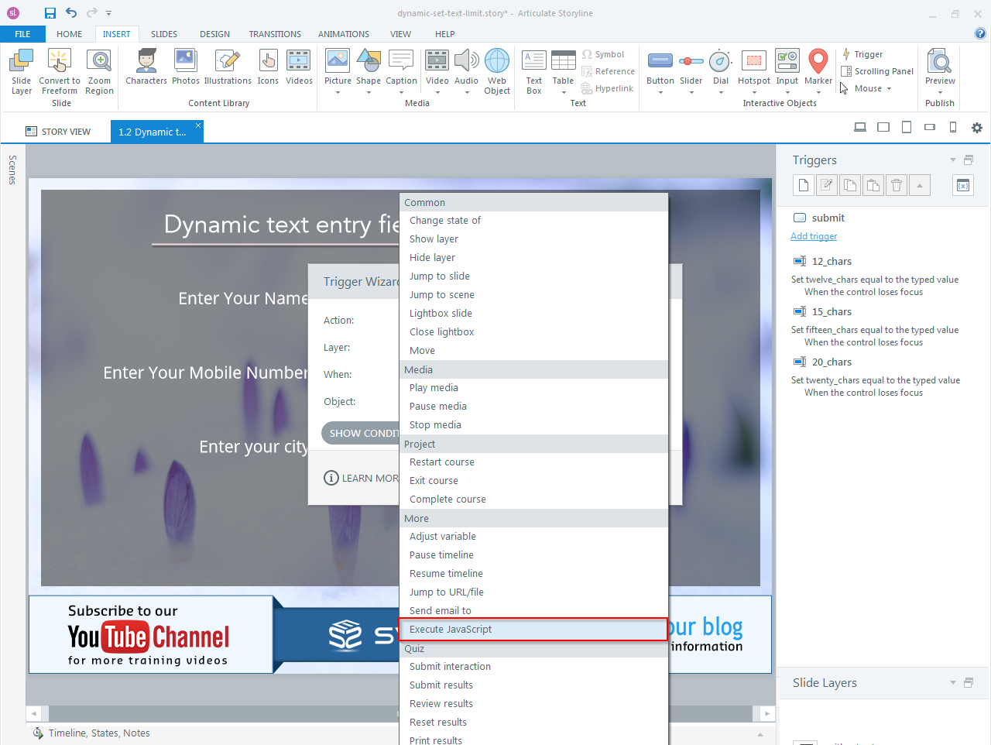Image resolution: width=991 pixels, height=745 pixels.
Task: Insert a Web Object
Action: pyautogui.click(x=497, y=71)
